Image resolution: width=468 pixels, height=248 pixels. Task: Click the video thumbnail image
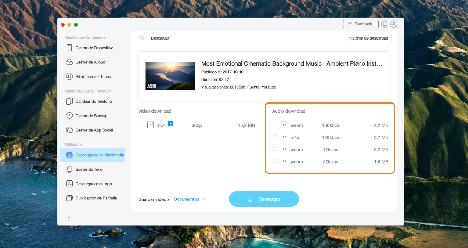[170, 76]
